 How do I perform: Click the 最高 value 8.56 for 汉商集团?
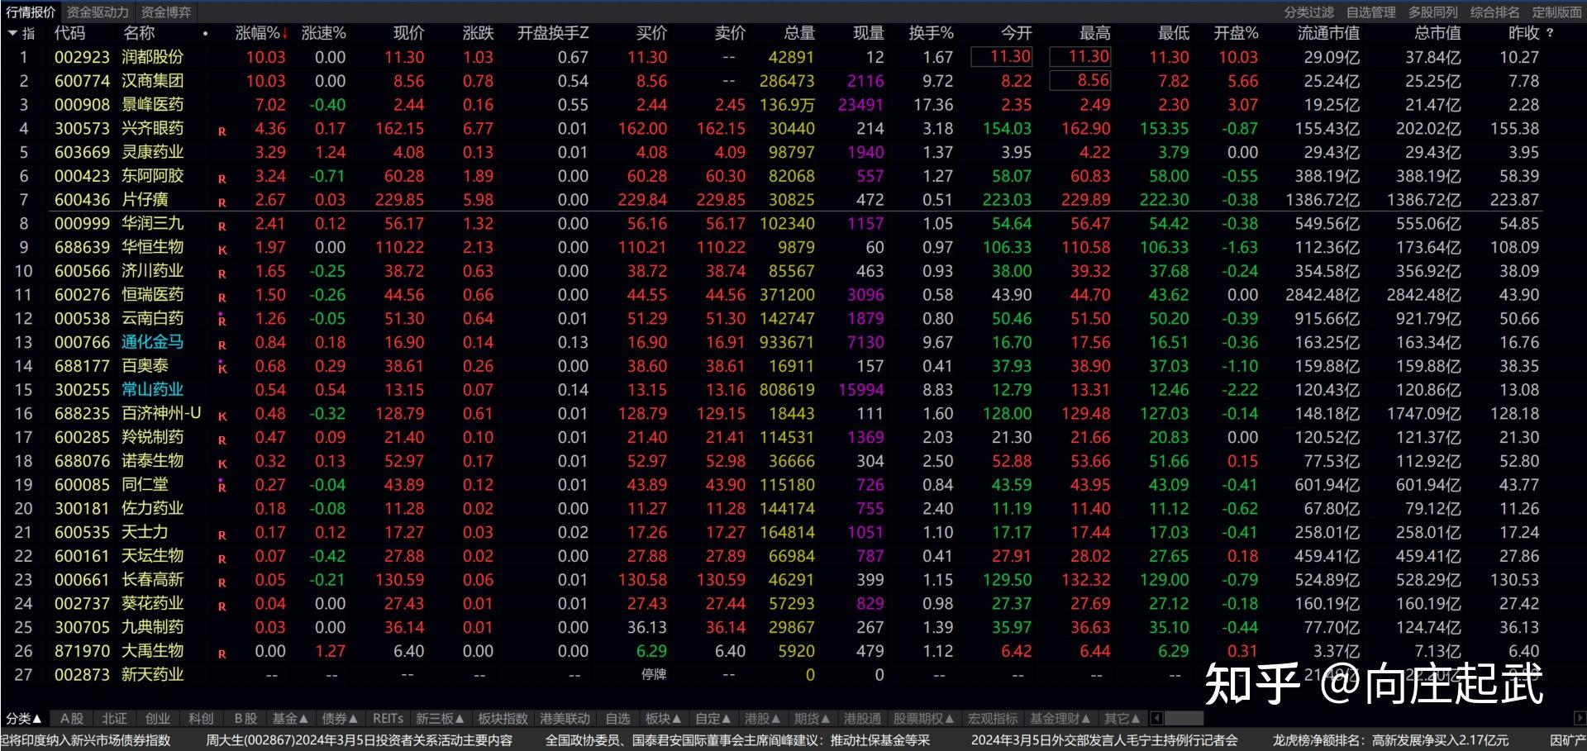pos(1080,81)
